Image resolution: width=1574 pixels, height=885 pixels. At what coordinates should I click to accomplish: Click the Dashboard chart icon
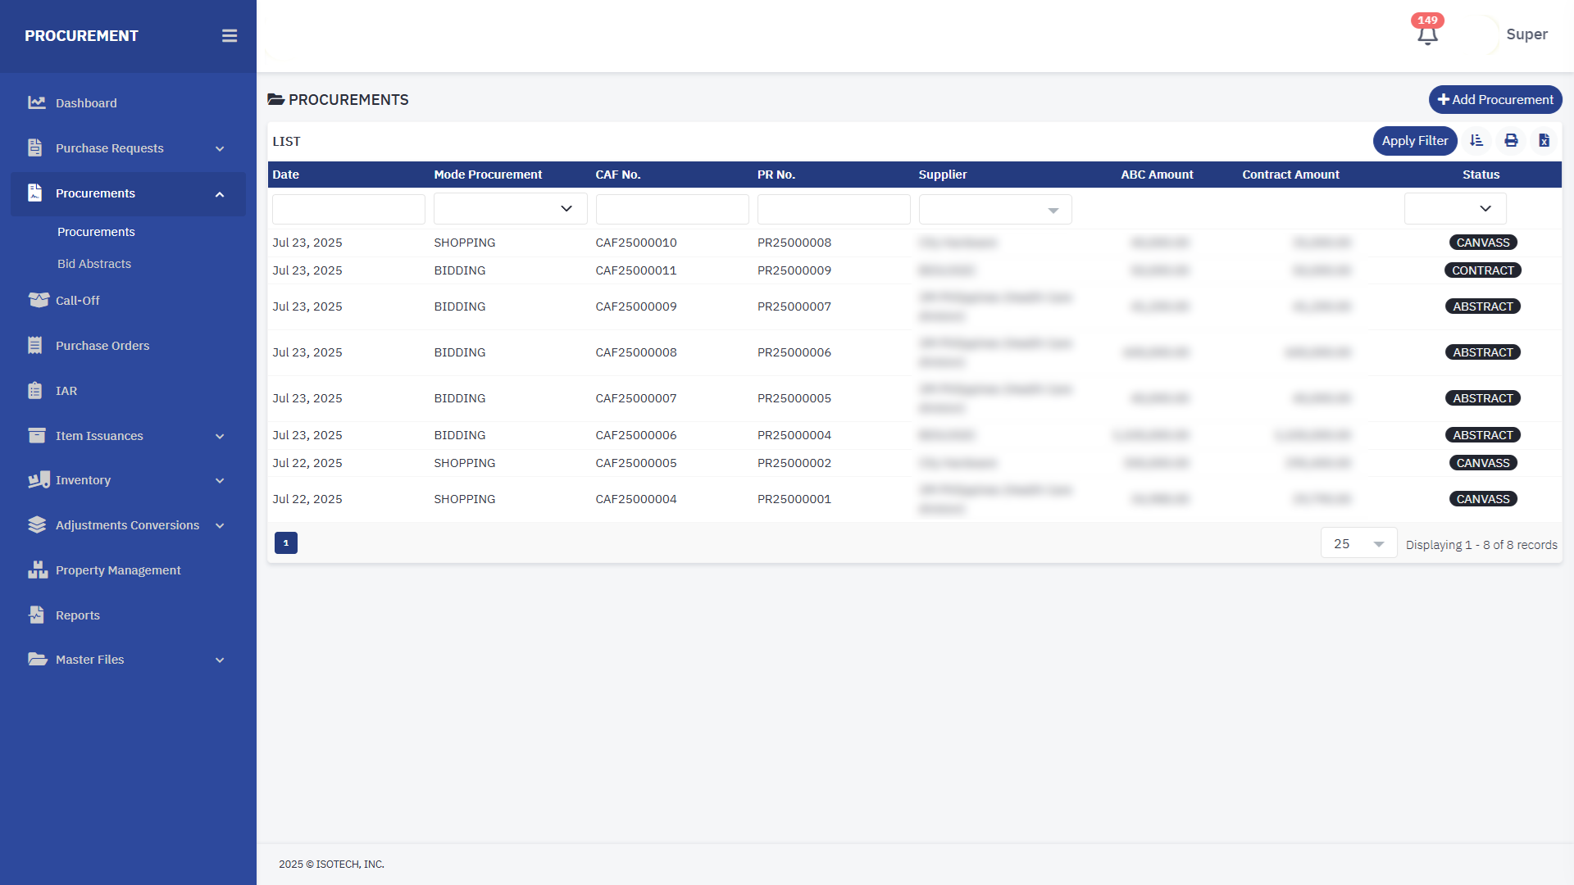pos(36,103)
